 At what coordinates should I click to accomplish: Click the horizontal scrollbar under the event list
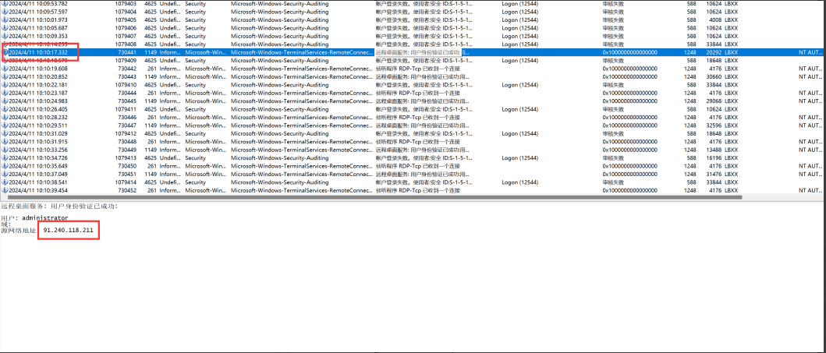(390, 197)
